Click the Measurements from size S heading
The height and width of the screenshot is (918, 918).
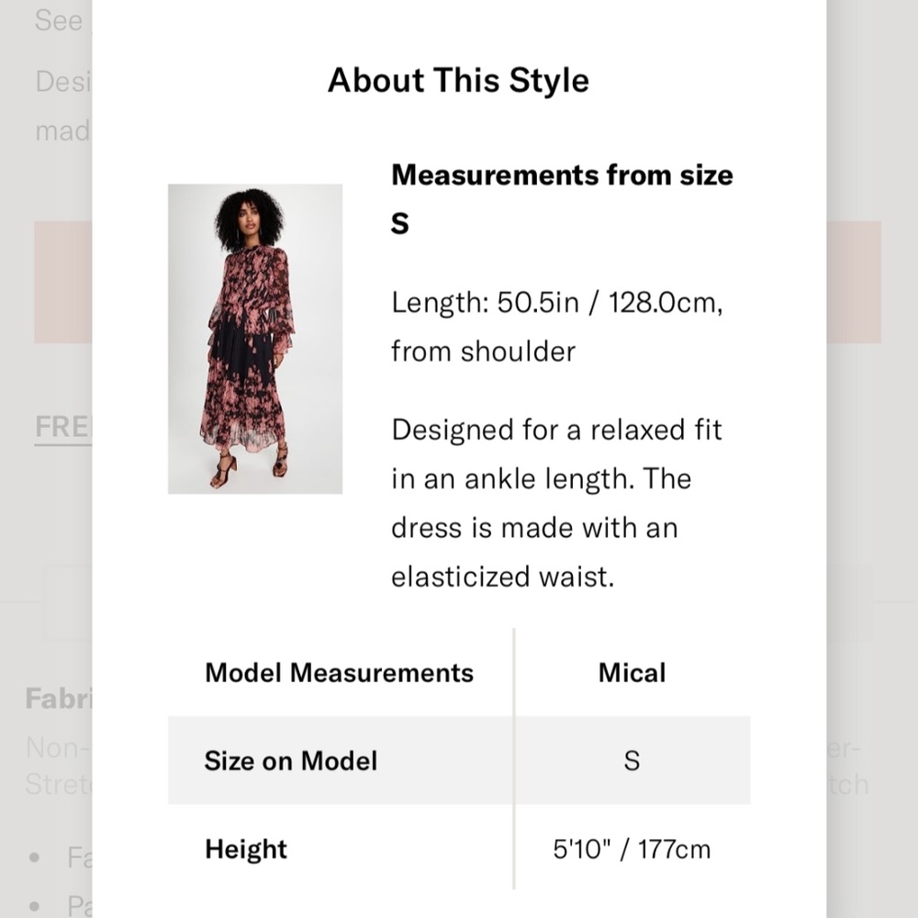(x=562, y=199)
